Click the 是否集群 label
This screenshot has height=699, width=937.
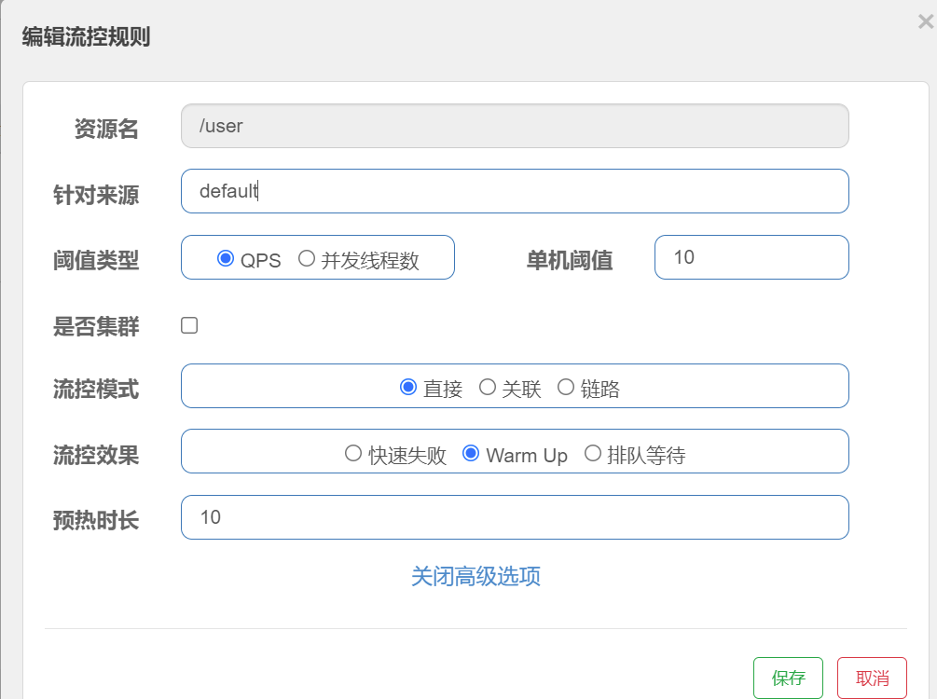[96, 327]
